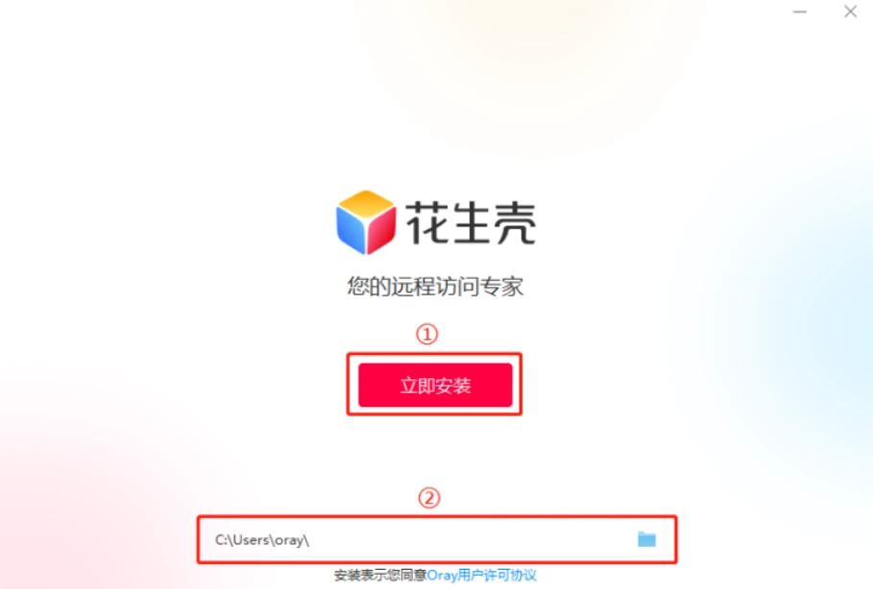Click the 花 character in the logo title
873x589 pixels.
coord(426,223)
